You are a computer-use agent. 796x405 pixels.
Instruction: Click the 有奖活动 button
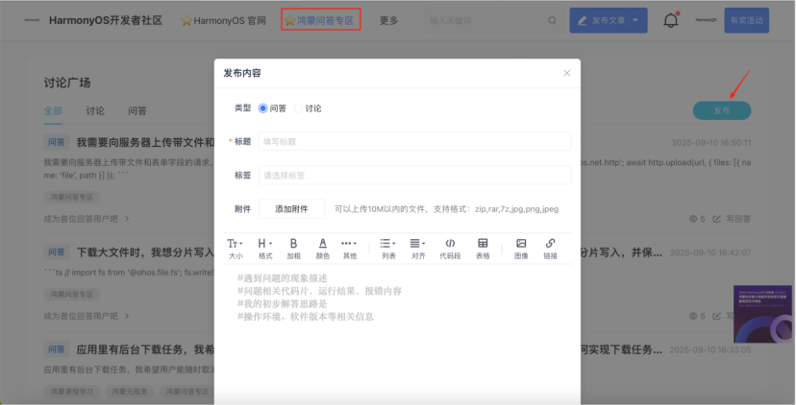tap(746, 20)
